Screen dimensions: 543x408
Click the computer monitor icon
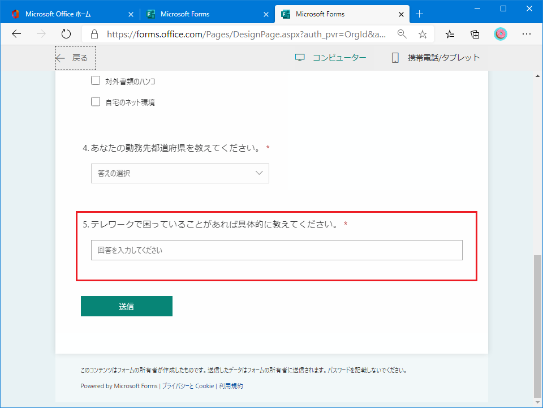tap(300, 58)
